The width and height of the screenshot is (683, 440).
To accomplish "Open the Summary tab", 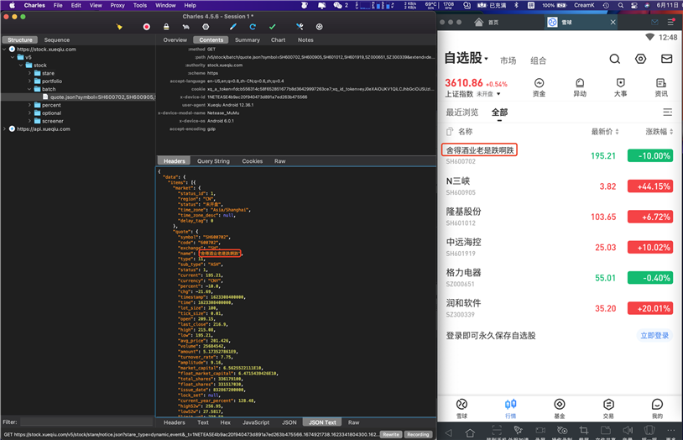I will (248, 39).
